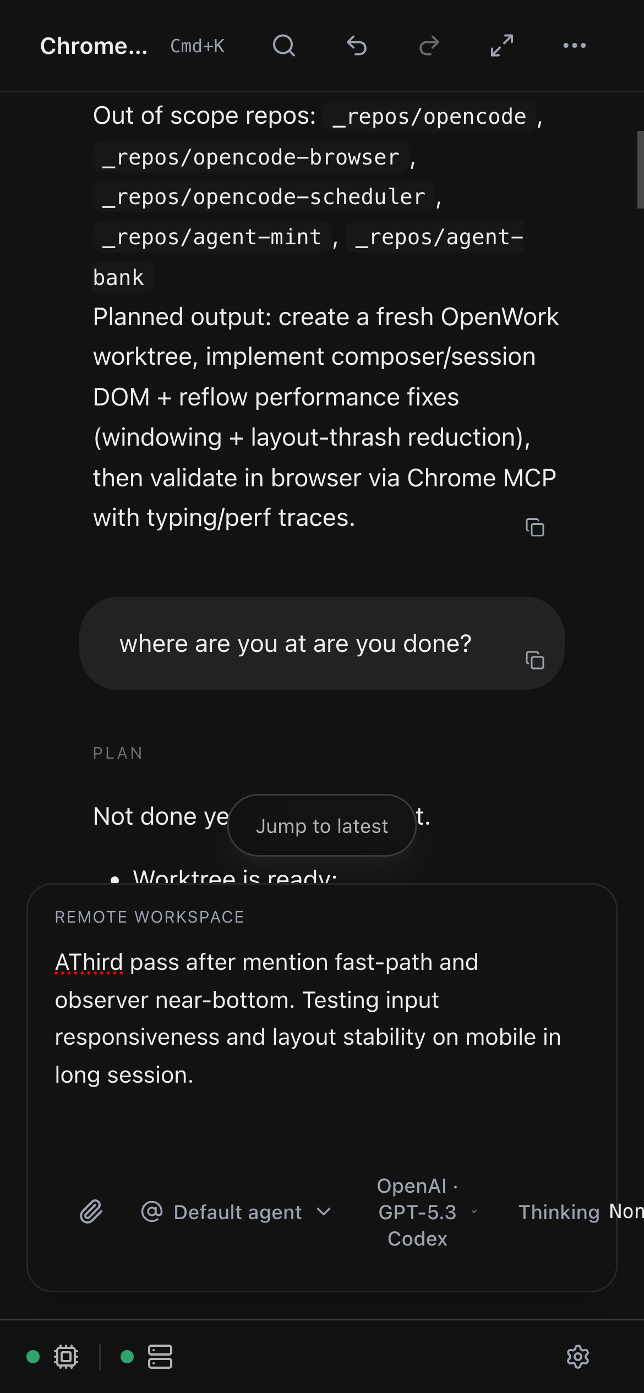Viewport: 644px width, 1393px height.
Task: Open the CPU chip status indicator
Action: click(x=66, y=1357)
